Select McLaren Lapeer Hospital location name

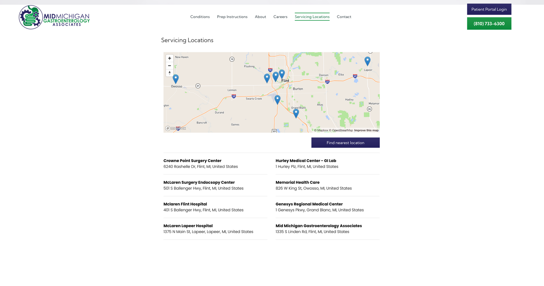click(x=188, y=226)
